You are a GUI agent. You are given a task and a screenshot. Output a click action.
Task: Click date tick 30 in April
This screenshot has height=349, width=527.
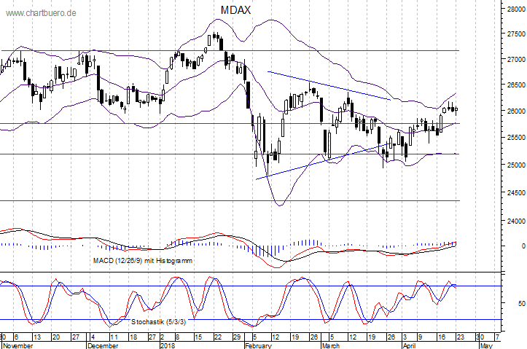[480, 337]
